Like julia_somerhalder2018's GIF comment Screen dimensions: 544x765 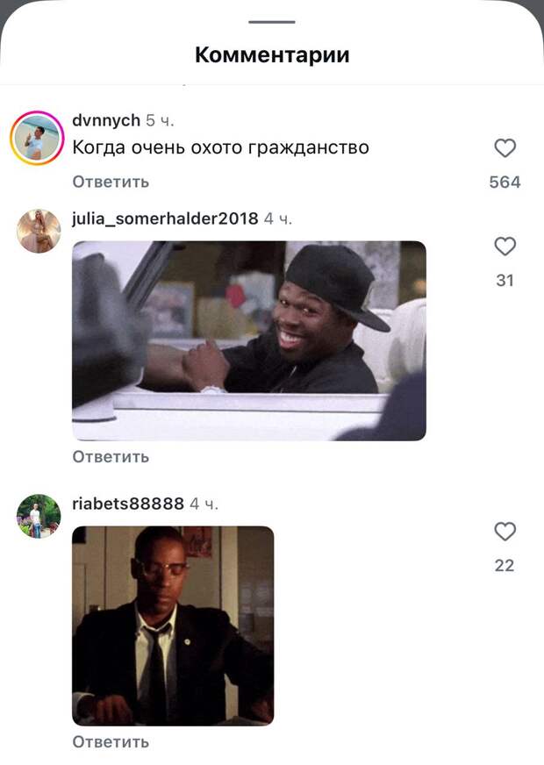pyautogui.click(x=505, y=247)
